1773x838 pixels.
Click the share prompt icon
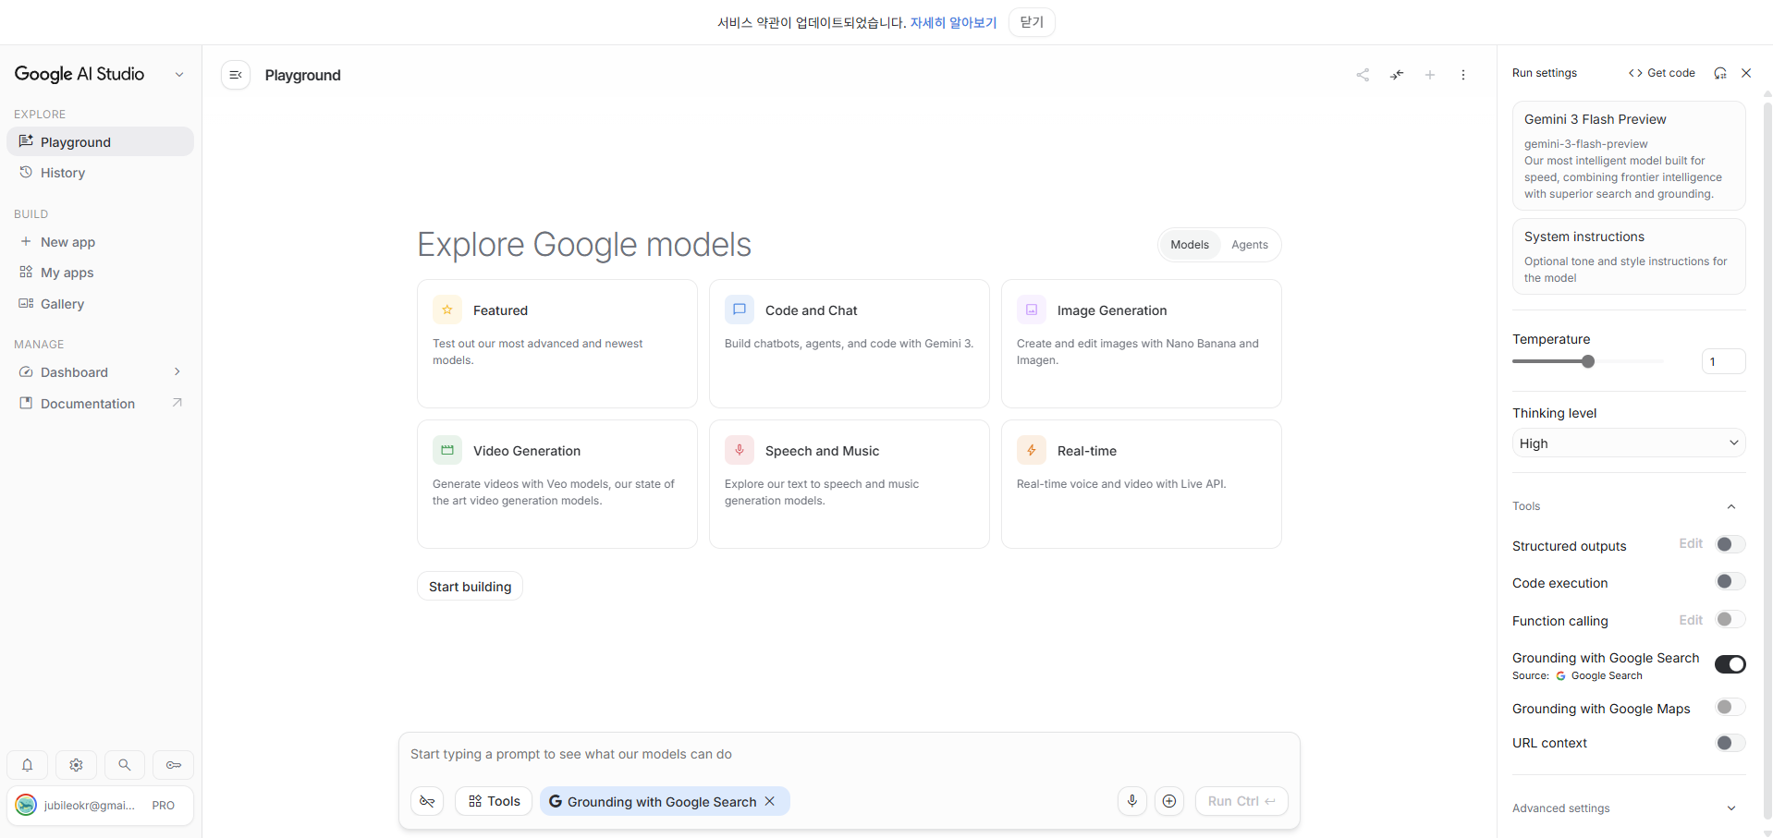1363,75
